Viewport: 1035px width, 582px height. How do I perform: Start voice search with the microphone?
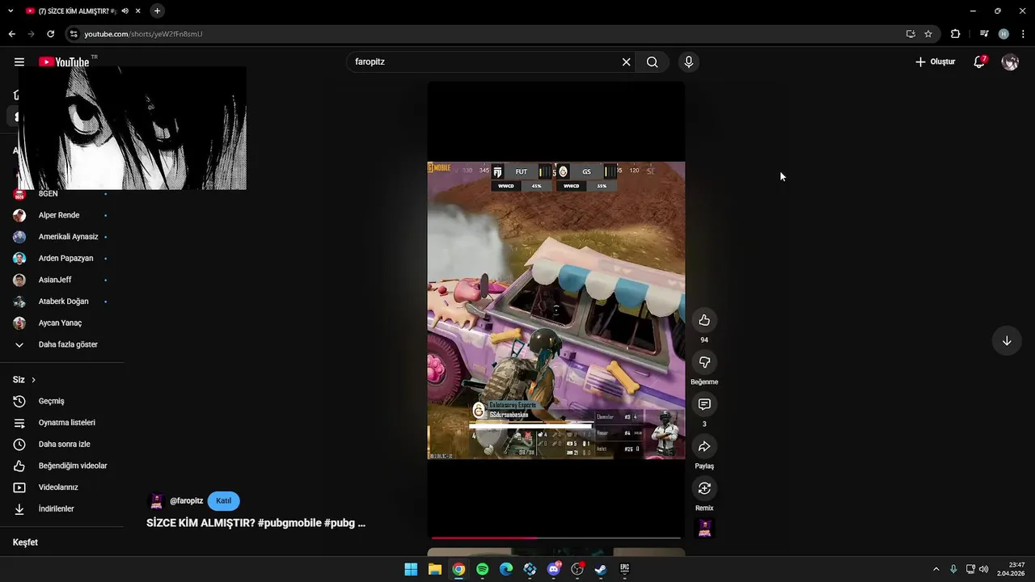click(689, 62)
